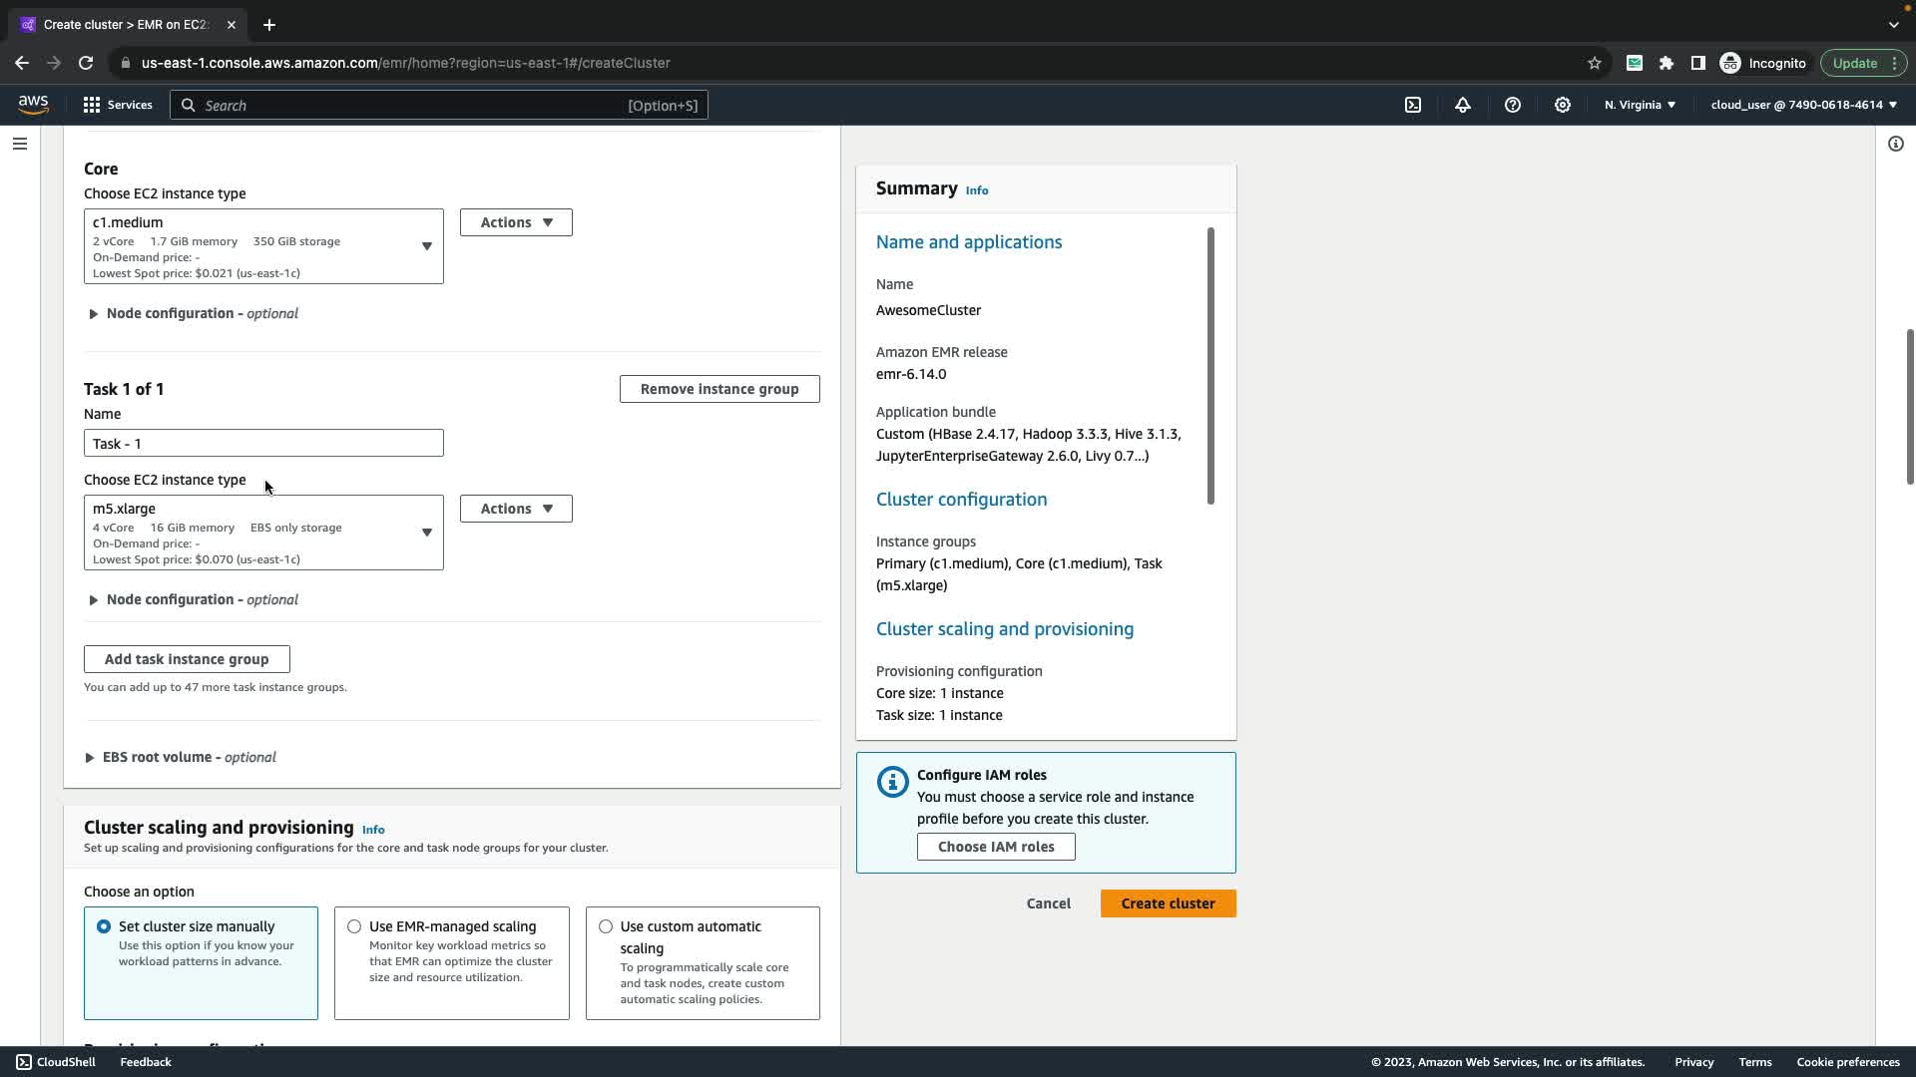Open the CloudShell icon in the top navigation bar
The image size is (1916, 1077).
(x=1413, y=105)
